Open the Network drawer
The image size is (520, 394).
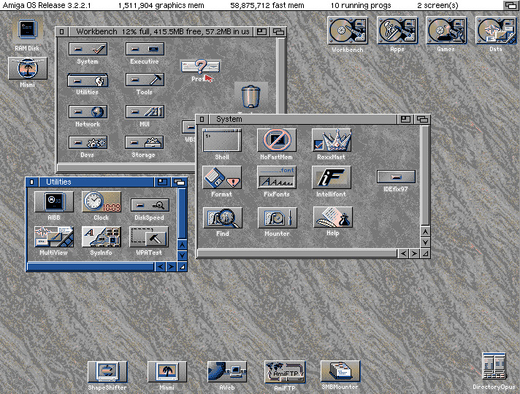(x=88, y=112)
